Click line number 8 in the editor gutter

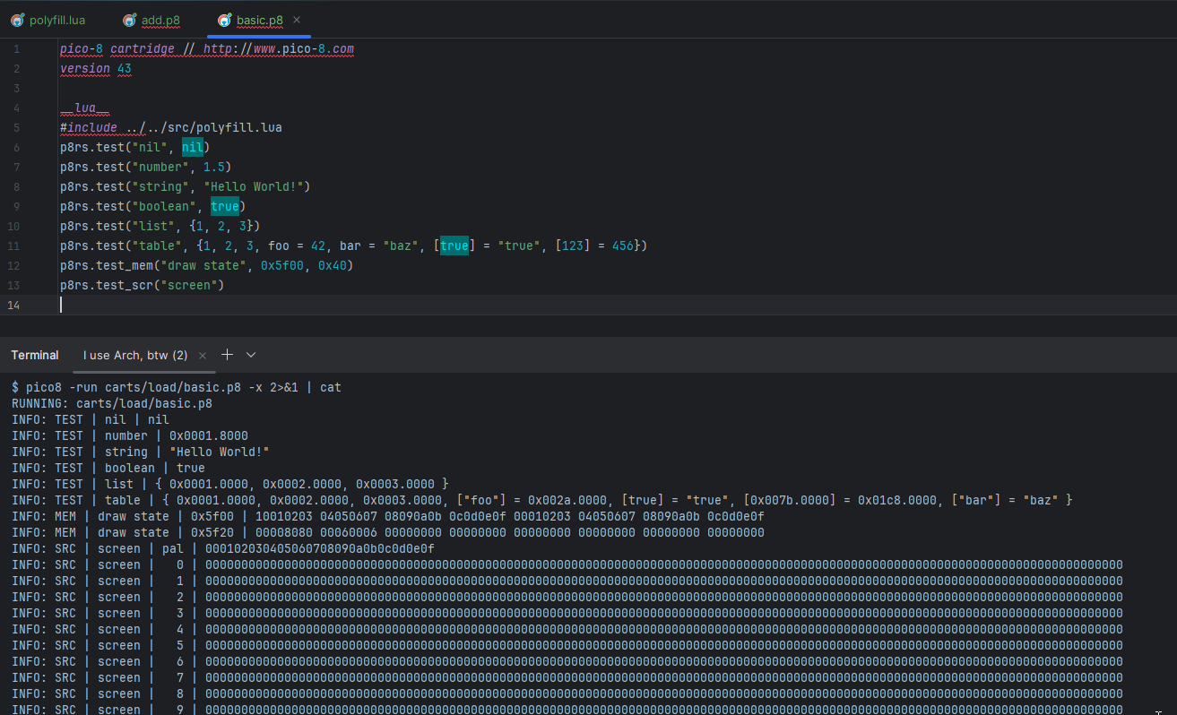click(16, 186)
